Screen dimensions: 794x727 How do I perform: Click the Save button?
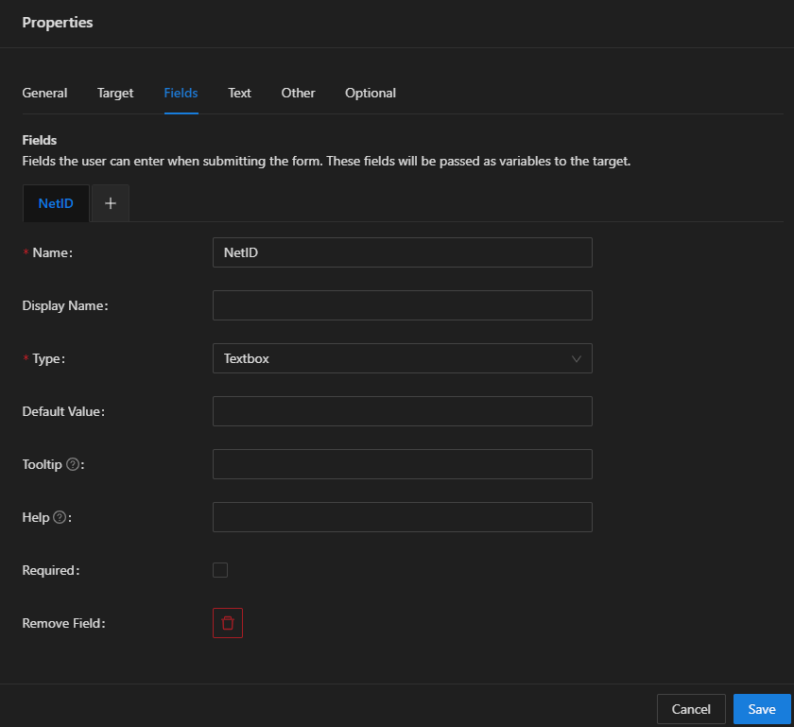point(762,709)
